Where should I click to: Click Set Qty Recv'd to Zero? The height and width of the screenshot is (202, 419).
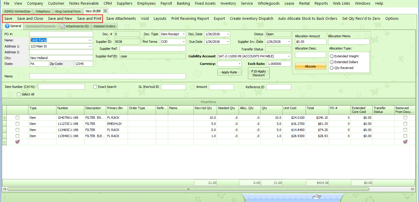[361, 18]
